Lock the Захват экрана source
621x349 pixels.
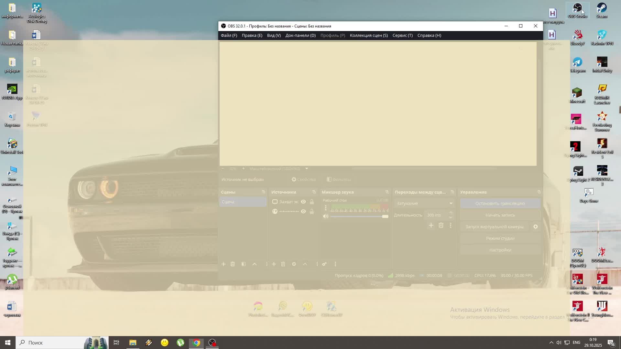312,202
